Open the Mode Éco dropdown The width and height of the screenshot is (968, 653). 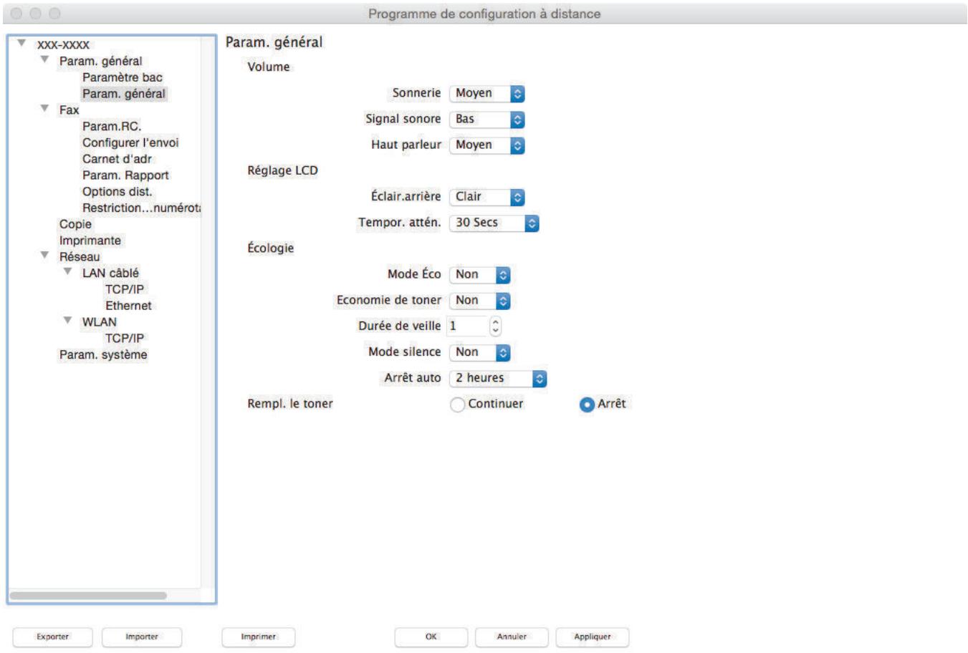479,274
